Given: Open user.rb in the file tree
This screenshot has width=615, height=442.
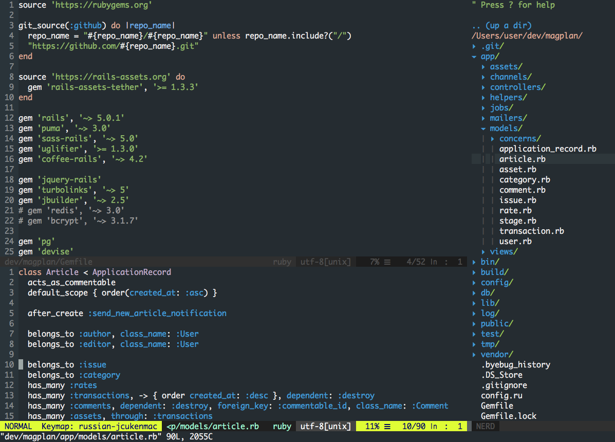Looking at the screenshot, I should point(515,242).
